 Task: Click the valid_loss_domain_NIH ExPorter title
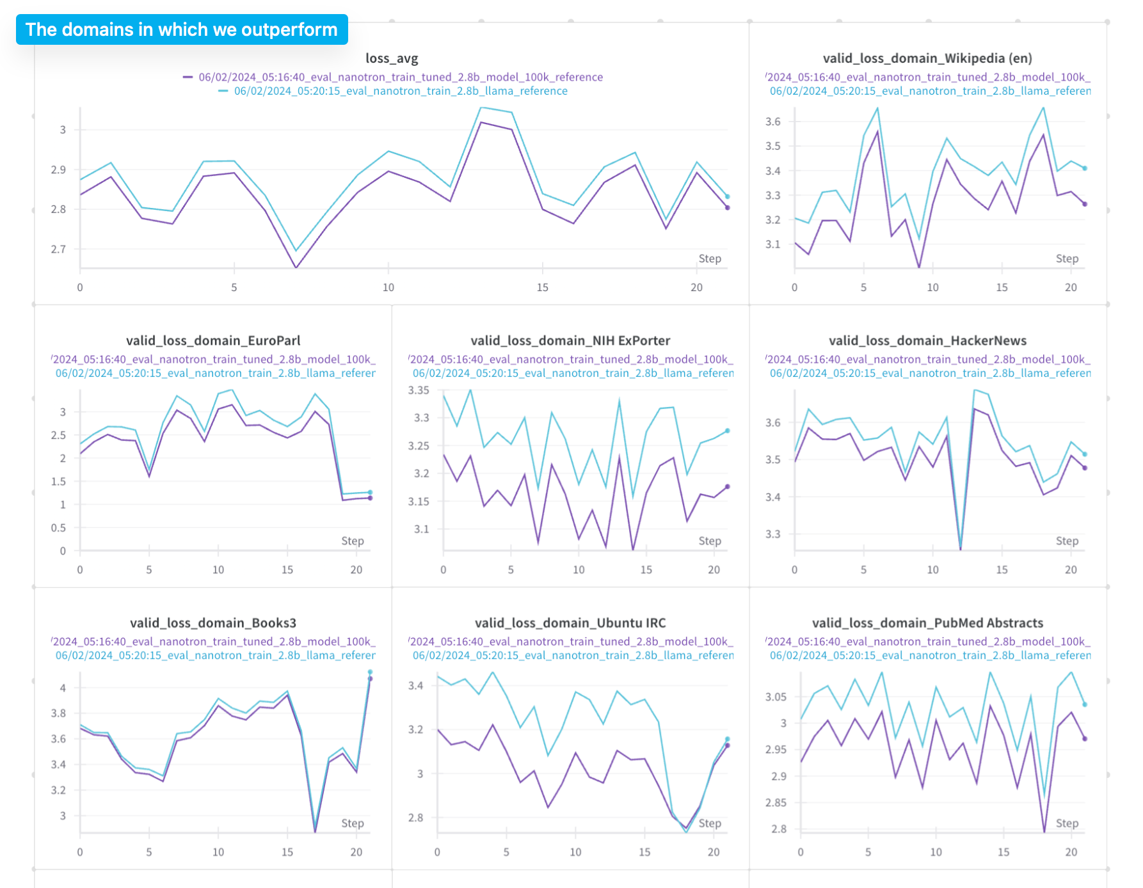point(570,340)
